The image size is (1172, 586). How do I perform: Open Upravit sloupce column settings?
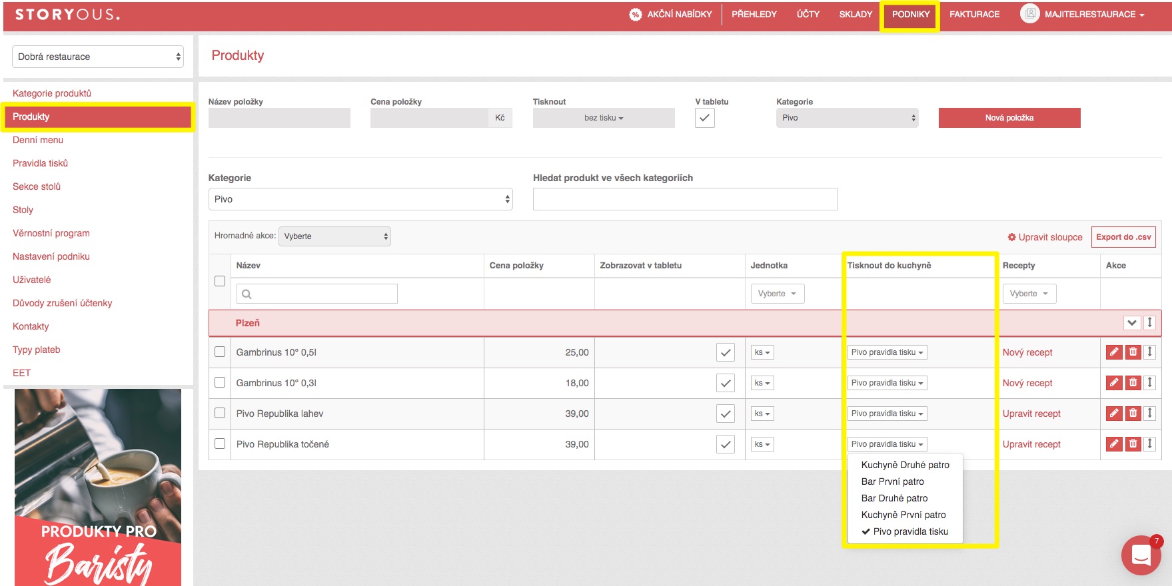[1045, 237]
